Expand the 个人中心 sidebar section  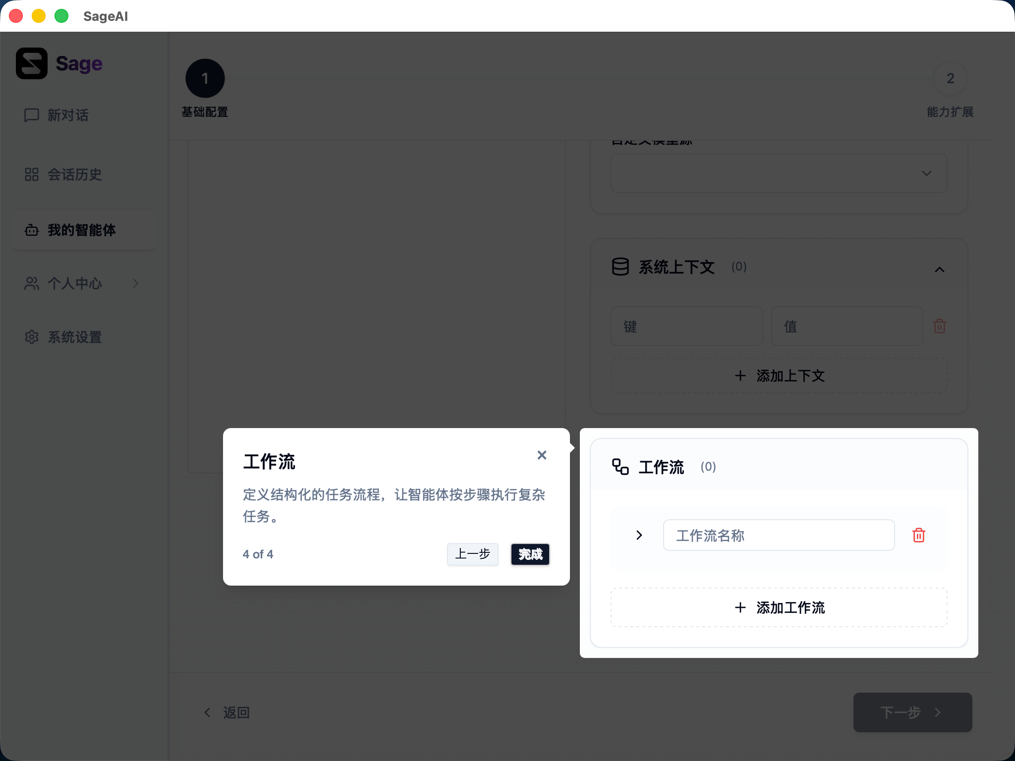click(136, 283)
